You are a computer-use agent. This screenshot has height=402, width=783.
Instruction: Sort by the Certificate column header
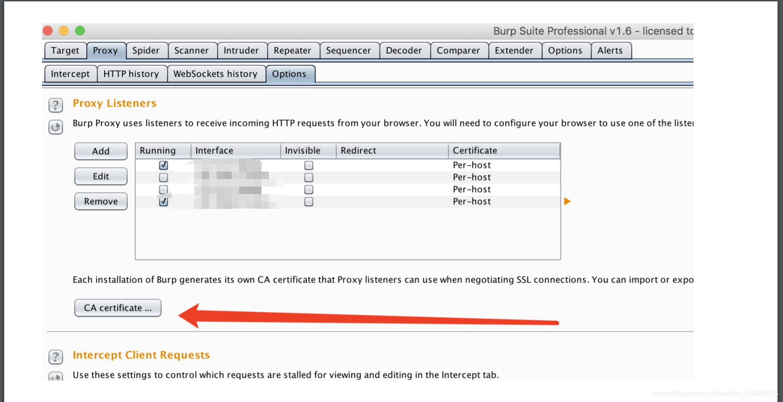(x=504, y=151)
